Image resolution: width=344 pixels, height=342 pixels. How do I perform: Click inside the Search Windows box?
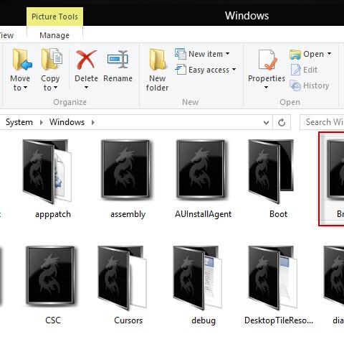[x=322, y=122]
